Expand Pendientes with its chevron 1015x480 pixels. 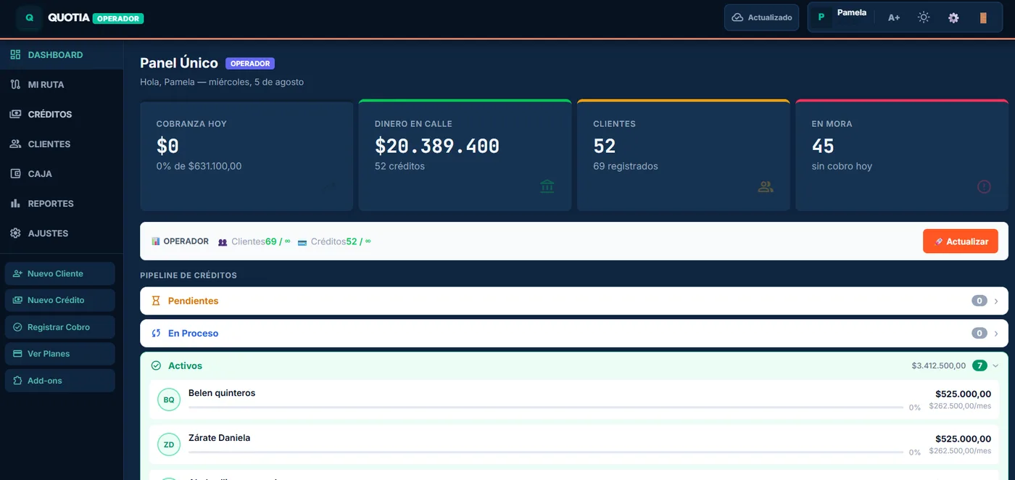point(996,301)
